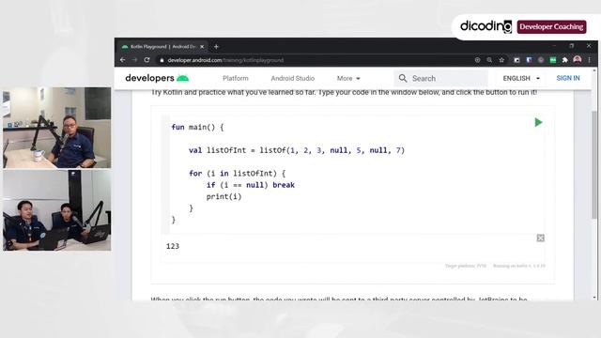Click the green extension icon in toolbar
Screen dimensions: 601x338
click(x=553, y=60)
